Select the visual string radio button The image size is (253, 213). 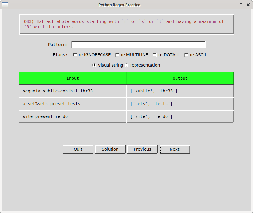(x=94, y=65)
